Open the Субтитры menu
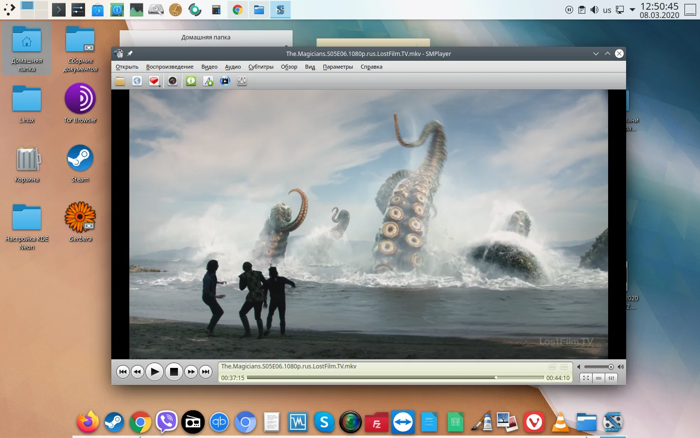700x438 pixels. [261, 67]
